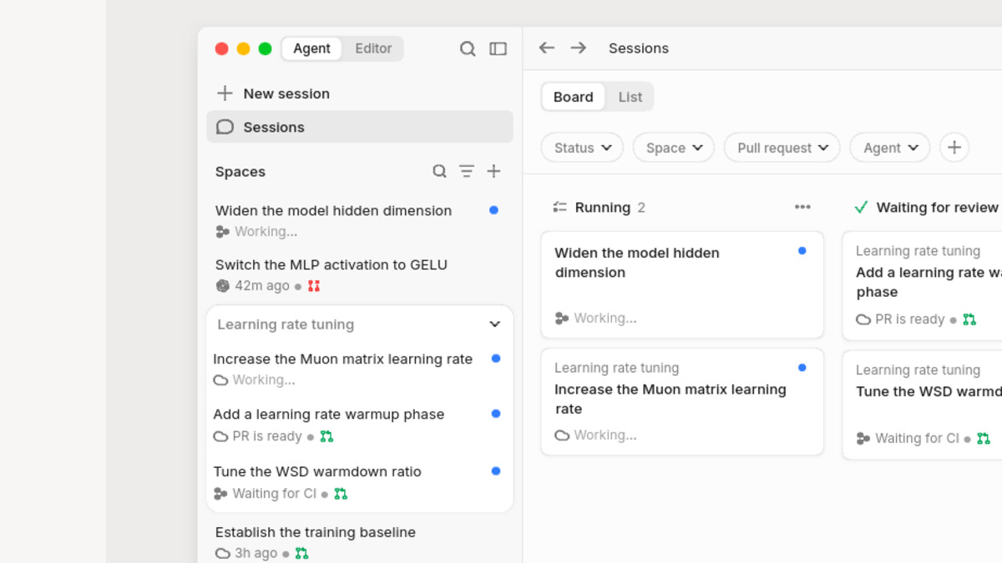Click the chat bubble icon beside Sessions
Viewport: 1002px width, 563px height.
pos(225,127)
